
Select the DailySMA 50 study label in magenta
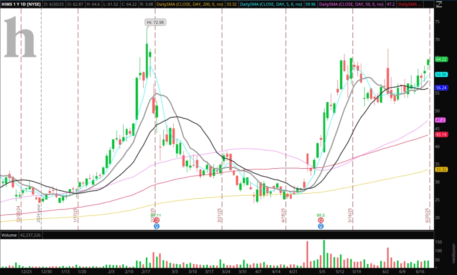351,4
